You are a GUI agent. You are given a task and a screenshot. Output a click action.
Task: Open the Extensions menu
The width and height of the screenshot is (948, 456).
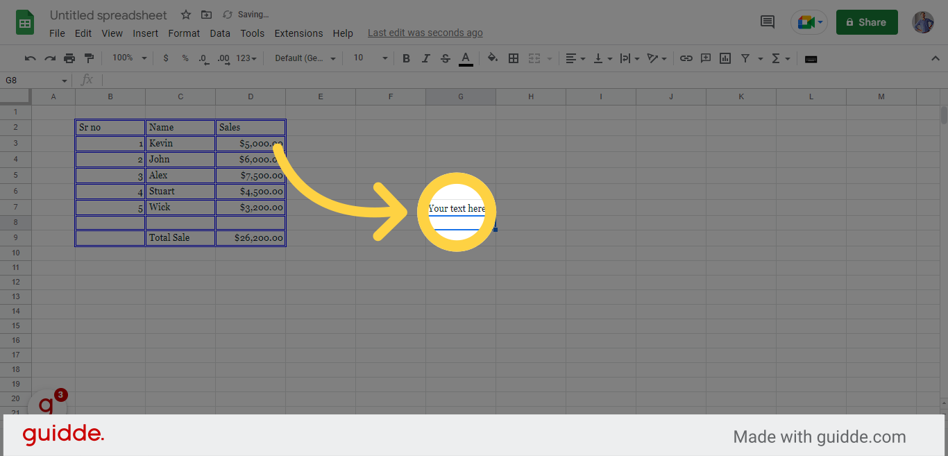click(298, 33)
